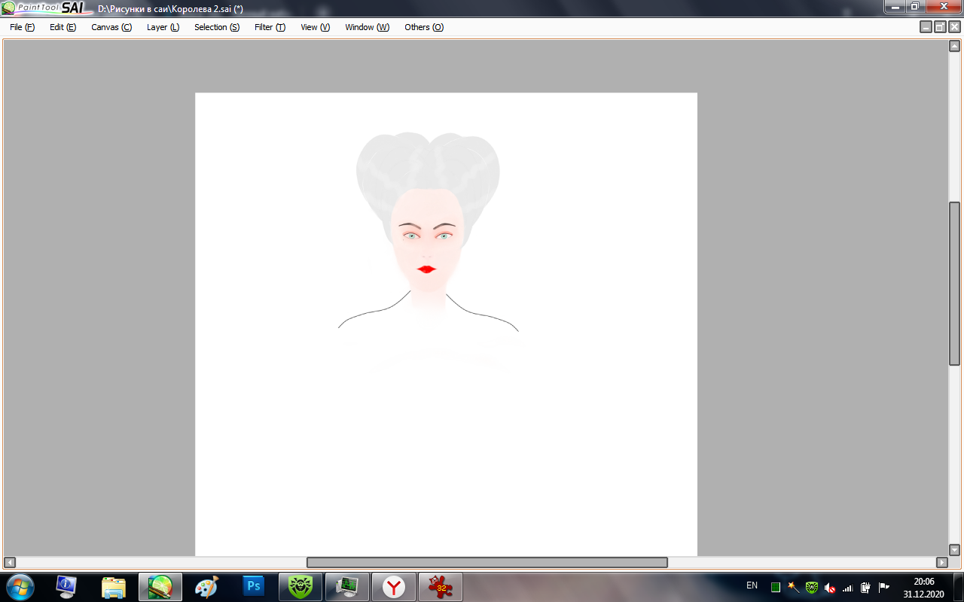Viewport: 964px width, 602px height.
Task: Open the Window menu
Action: [x=367, y=27]
